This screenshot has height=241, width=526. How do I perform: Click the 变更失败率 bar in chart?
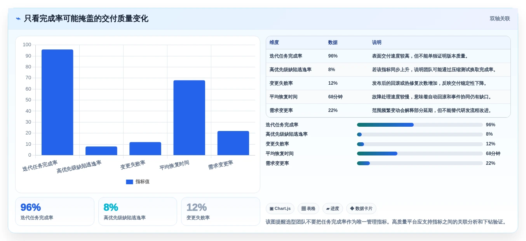click(145, 148)
